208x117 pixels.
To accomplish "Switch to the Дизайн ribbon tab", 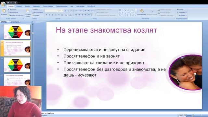I will (x=27, y=6).
